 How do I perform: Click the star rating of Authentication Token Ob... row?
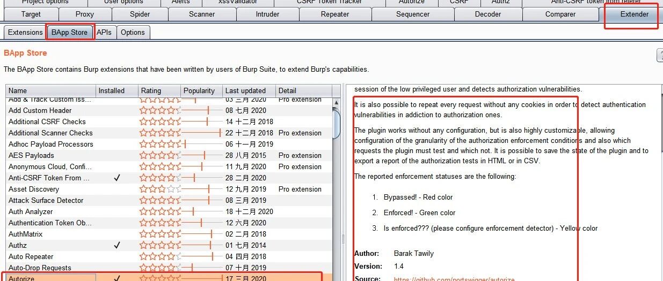pos(161,223)
